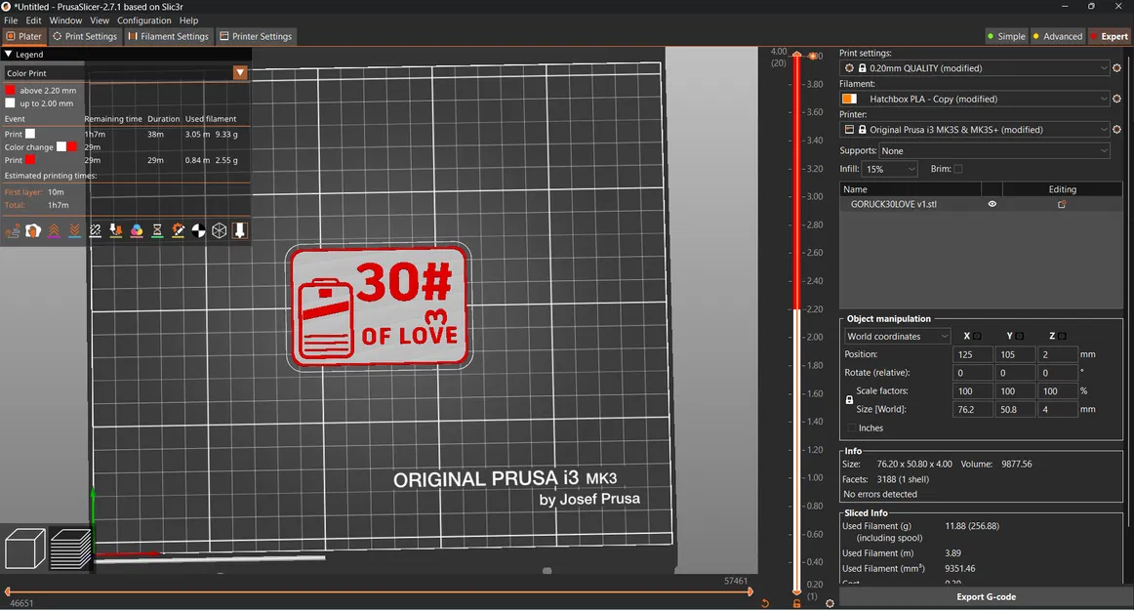Toggle travel moves visibility icon in legend
This screenshot has height=610, width=1134.
13,230
